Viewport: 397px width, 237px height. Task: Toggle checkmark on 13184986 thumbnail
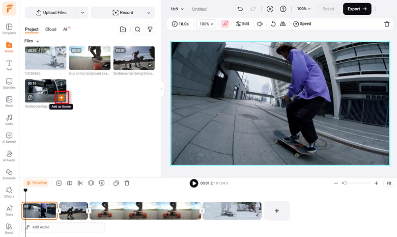pos(62,65)
